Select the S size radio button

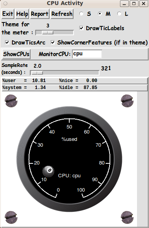pos(81,14)
